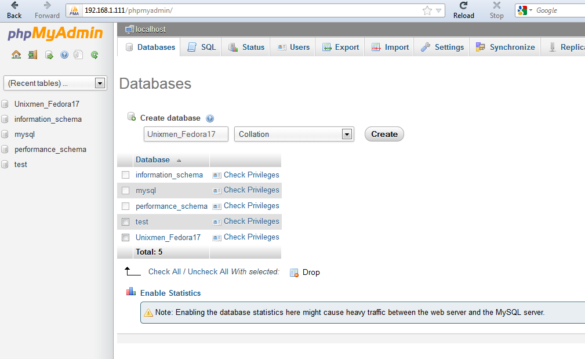Viewport: 585px width, 359px height.
Task: Click the PMA favicon in address bar
Action: point(74,11)
